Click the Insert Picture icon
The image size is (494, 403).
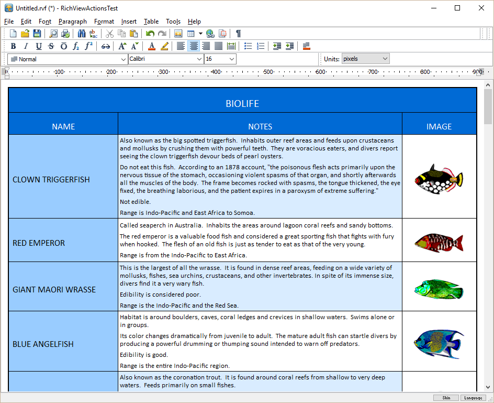click(178, 34)
